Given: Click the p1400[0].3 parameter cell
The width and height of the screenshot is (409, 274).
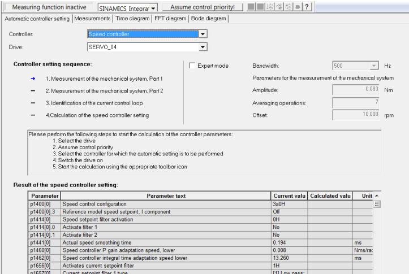Looking at the screenshot, I should pos(44,212).
